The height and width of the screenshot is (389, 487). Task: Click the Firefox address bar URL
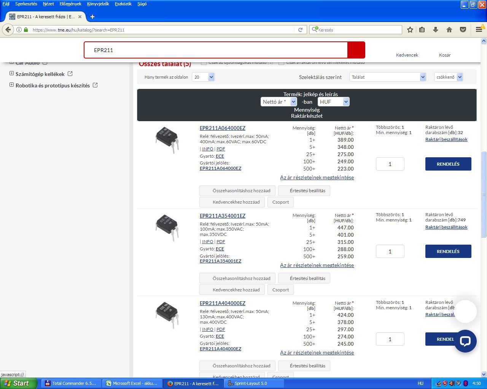pos(78,30)
